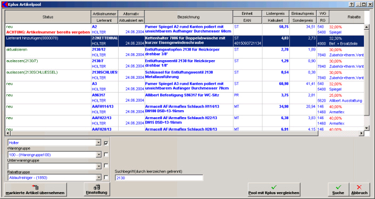Click Pool mit Kplus vergleichen button

pyautogui.click(x=274, y=189)
